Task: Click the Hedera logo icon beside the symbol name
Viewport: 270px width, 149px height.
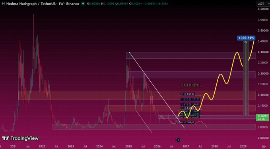Action: pos(3,4)
